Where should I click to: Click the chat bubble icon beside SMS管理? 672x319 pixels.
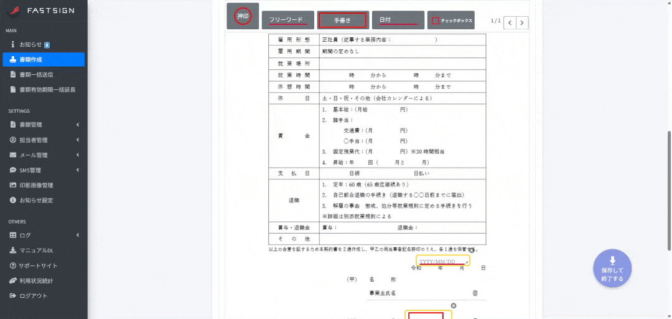pos(13,170)
